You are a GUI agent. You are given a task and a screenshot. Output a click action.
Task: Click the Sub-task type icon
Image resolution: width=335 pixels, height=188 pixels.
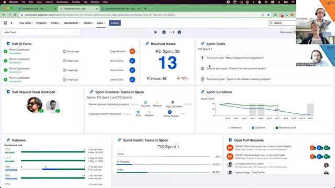click(x=146, y=103)
